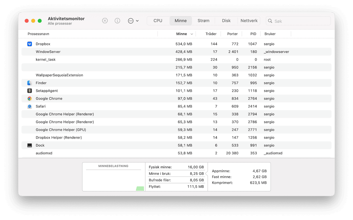Screen dimensions: 353x220
Task: Click the Alle prosesser subtitle
Action: (60, 24)
